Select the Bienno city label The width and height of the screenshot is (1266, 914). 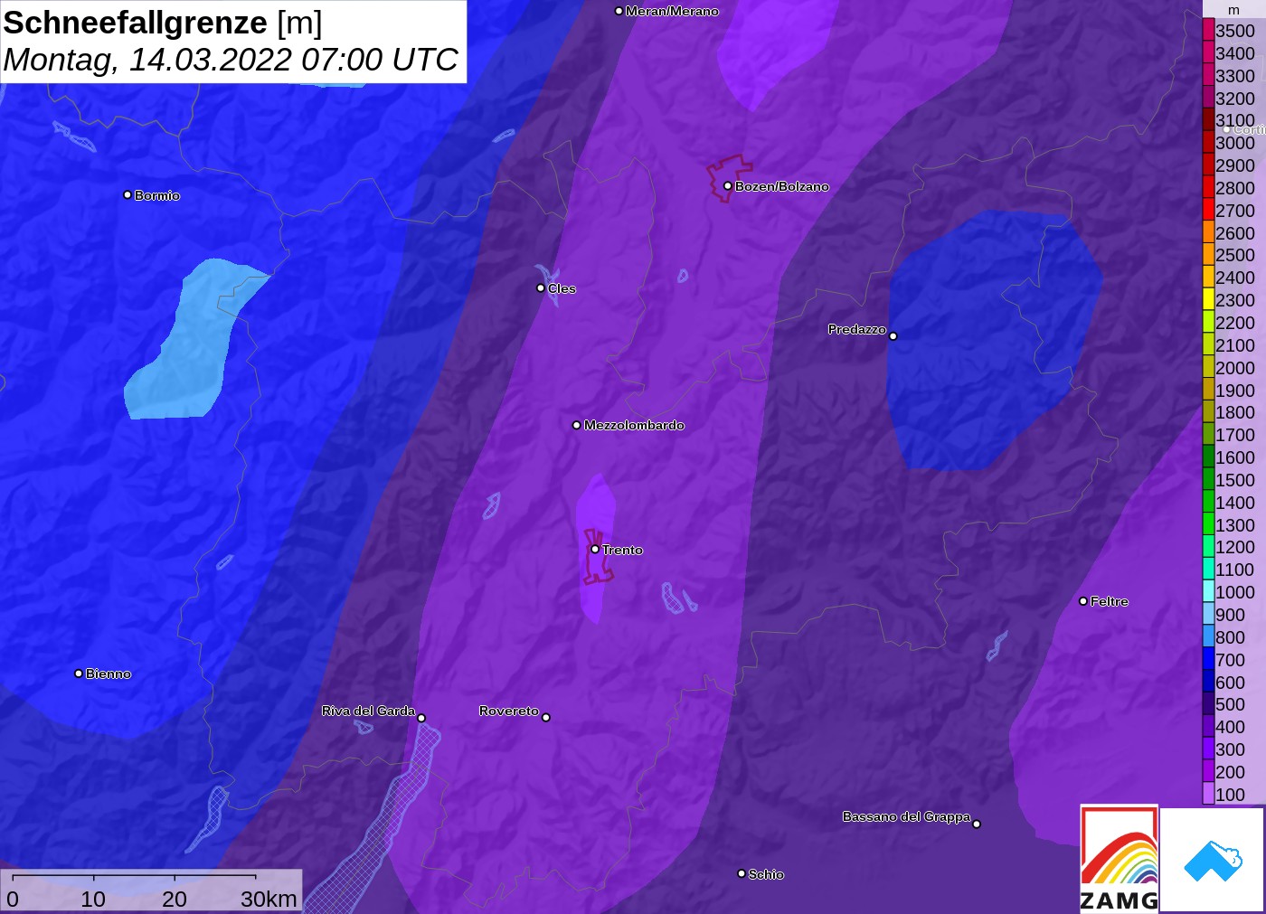click(109, 674)
